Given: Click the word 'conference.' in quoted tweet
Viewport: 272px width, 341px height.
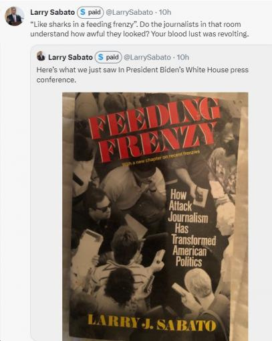Looking at the screenshot, I should click(56, 80).
